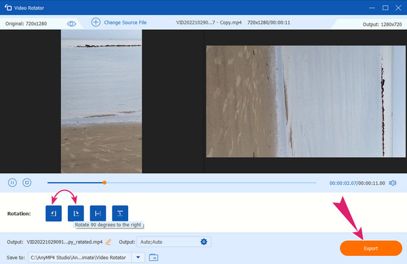This screenshot has width=407, height=264.
Task: Toggle original preview eye icon
Action: pyautogui.click(x=71, y=24)
